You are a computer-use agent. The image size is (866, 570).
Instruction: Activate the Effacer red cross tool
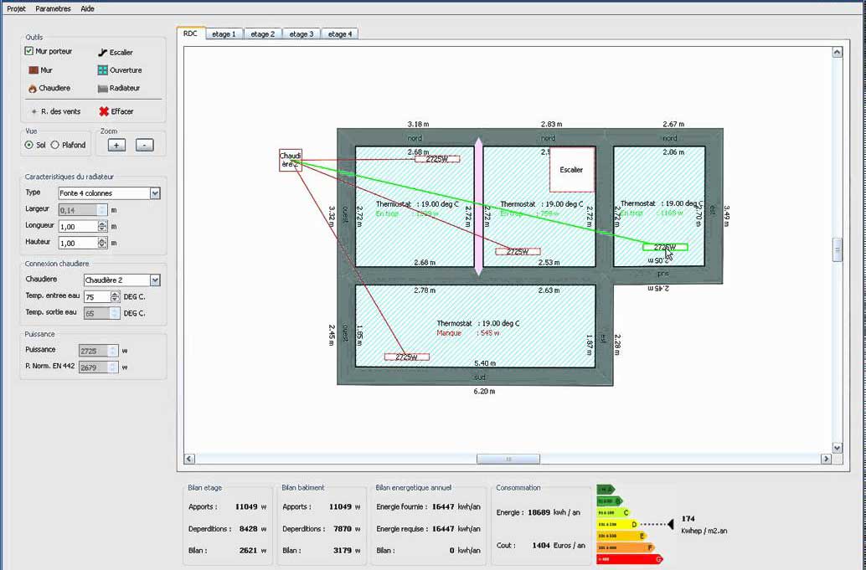pyautogui.click(x=116, y=111)
